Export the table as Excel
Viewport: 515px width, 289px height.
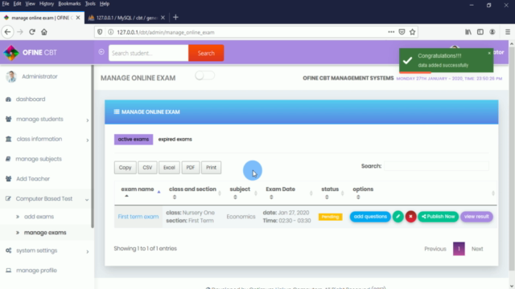point(169,168)
